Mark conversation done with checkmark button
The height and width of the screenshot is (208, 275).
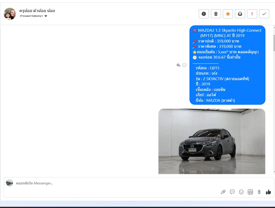264,14
